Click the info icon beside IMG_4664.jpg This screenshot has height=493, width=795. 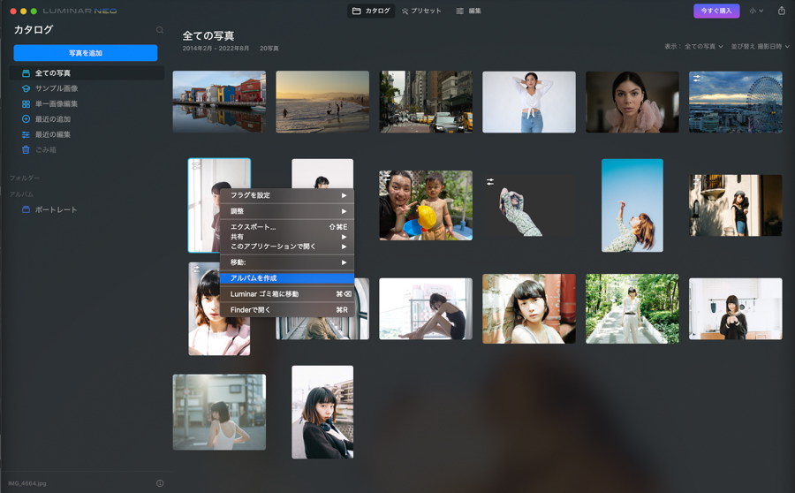point(160,483)
